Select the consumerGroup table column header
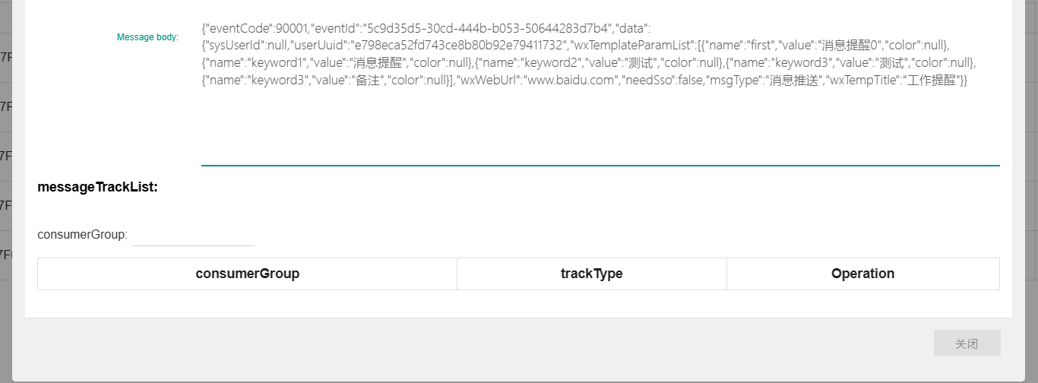 (247, 274)
